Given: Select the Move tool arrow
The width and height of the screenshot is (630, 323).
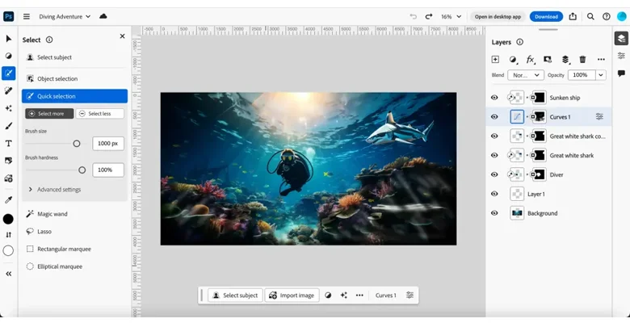Looking at the screenshot, I should [8, 39].
